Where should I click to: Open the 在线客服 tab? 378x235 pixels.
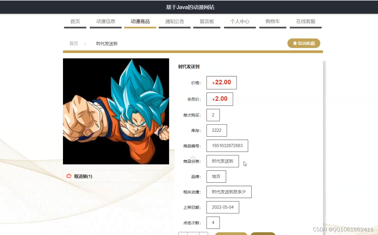(306, 21)
